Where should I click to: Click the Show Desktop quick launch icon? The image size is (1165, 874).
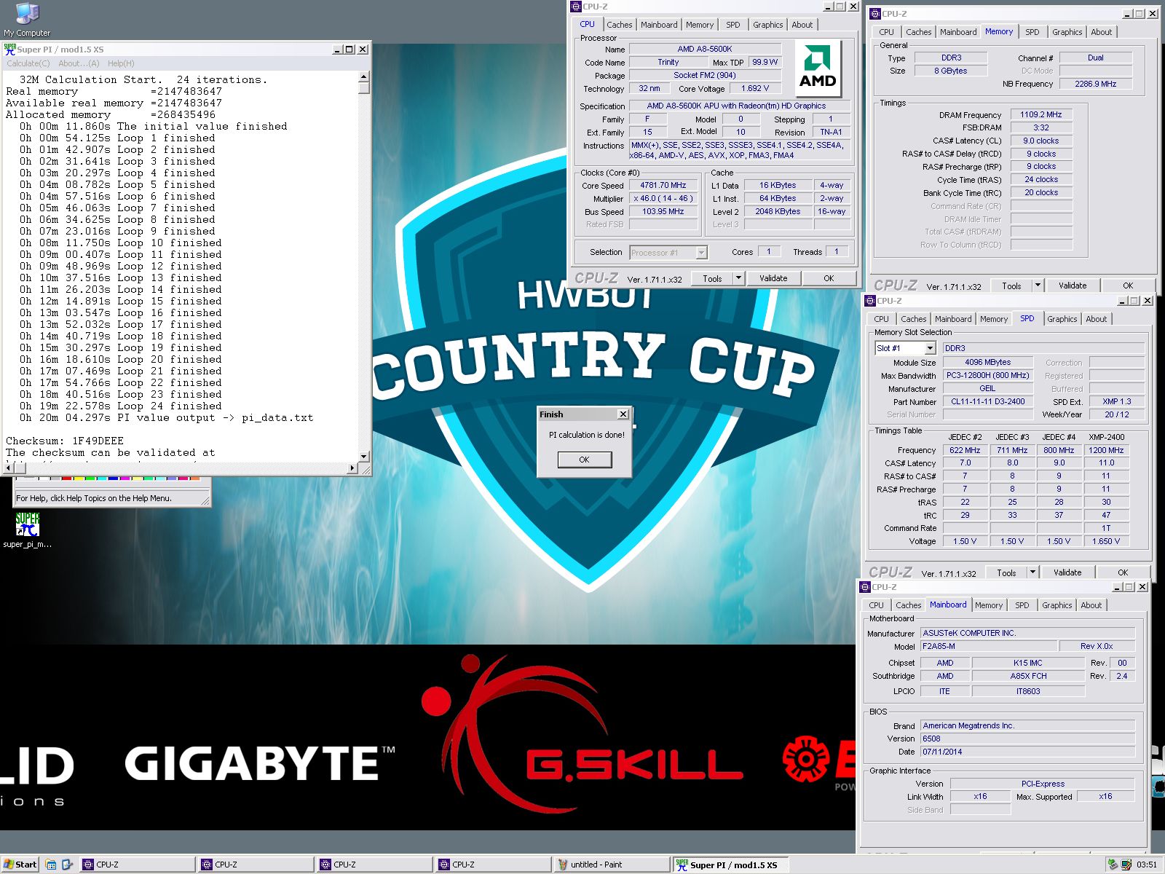click(x=51, y=865)
